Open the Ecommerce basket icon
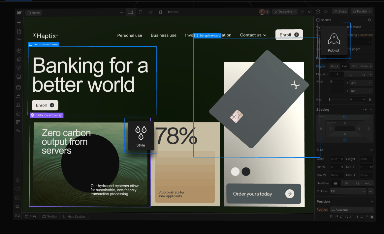Viewport: 384px width, 234px height. [18, 114]
